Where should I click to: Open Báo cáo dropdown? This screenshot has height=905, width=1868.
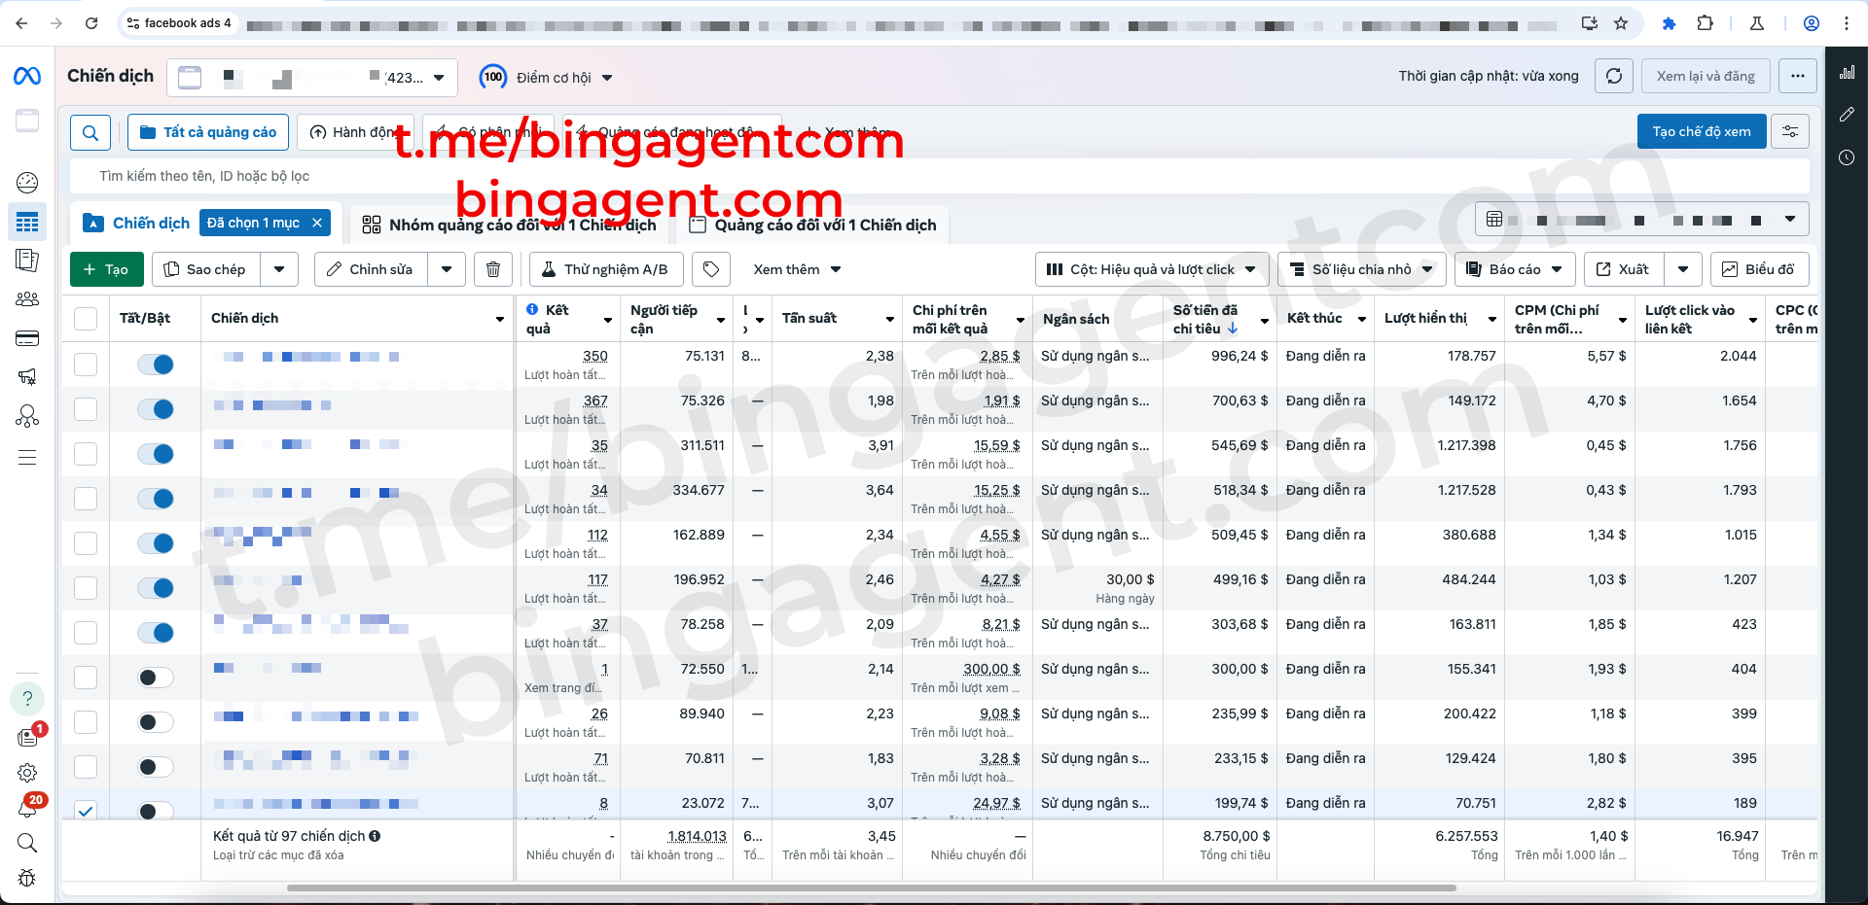click(1515, 269)
